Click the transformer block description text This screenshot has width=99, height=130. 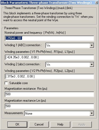48,17
